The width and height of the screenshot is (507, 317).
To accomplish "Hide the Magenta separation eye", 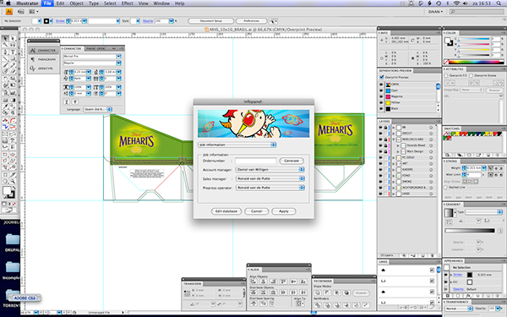I will 381,96.
